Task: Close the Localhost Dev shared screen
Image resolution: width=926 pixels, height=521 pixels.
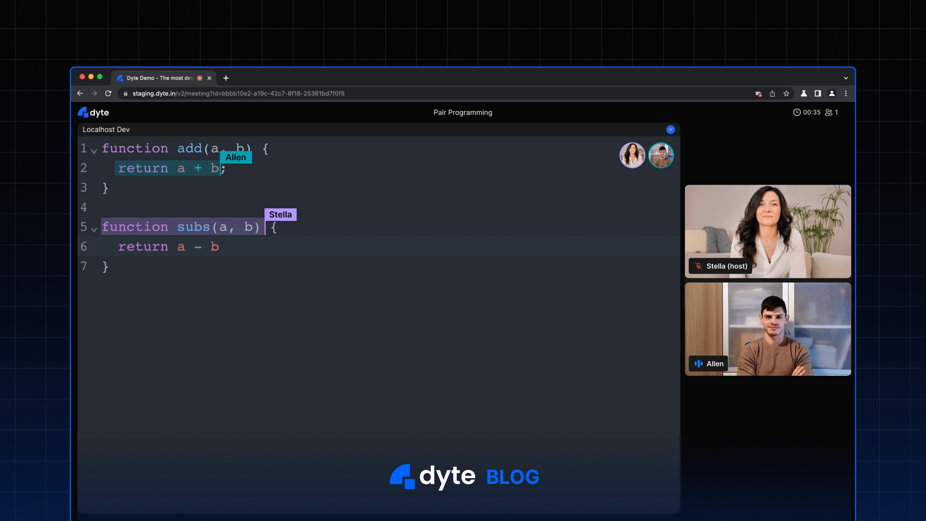Action: (x=670, y=129)
